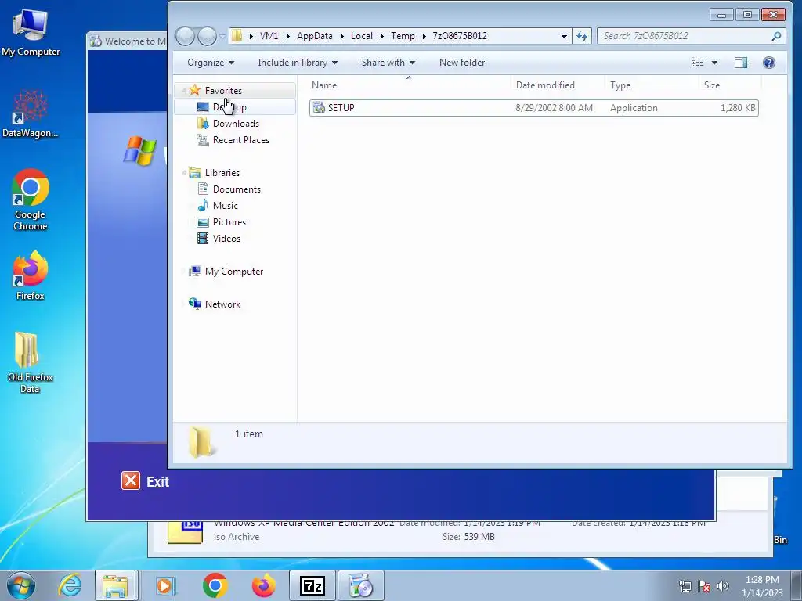
Task: Select the Firefox desktop shortcut
Action: 31,275
